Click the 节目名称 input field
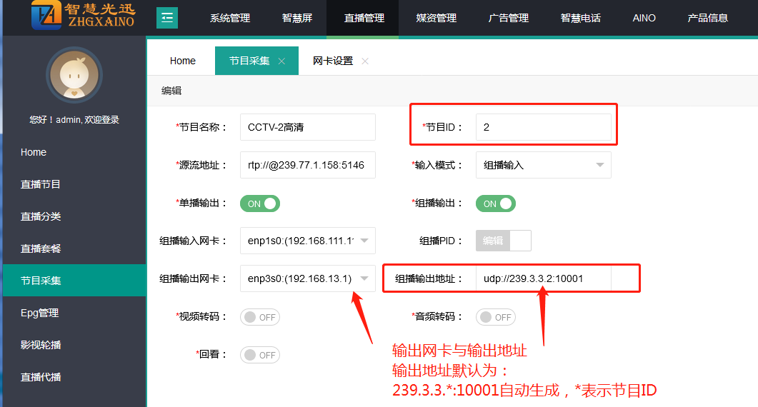Screen dimensions: 758x407 point(307,127)
